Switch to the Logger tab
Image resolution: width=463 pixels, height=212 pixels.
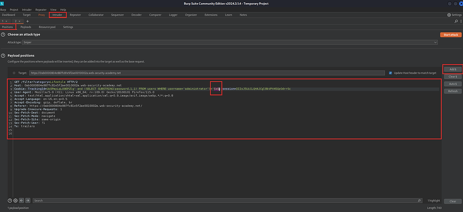173,15
